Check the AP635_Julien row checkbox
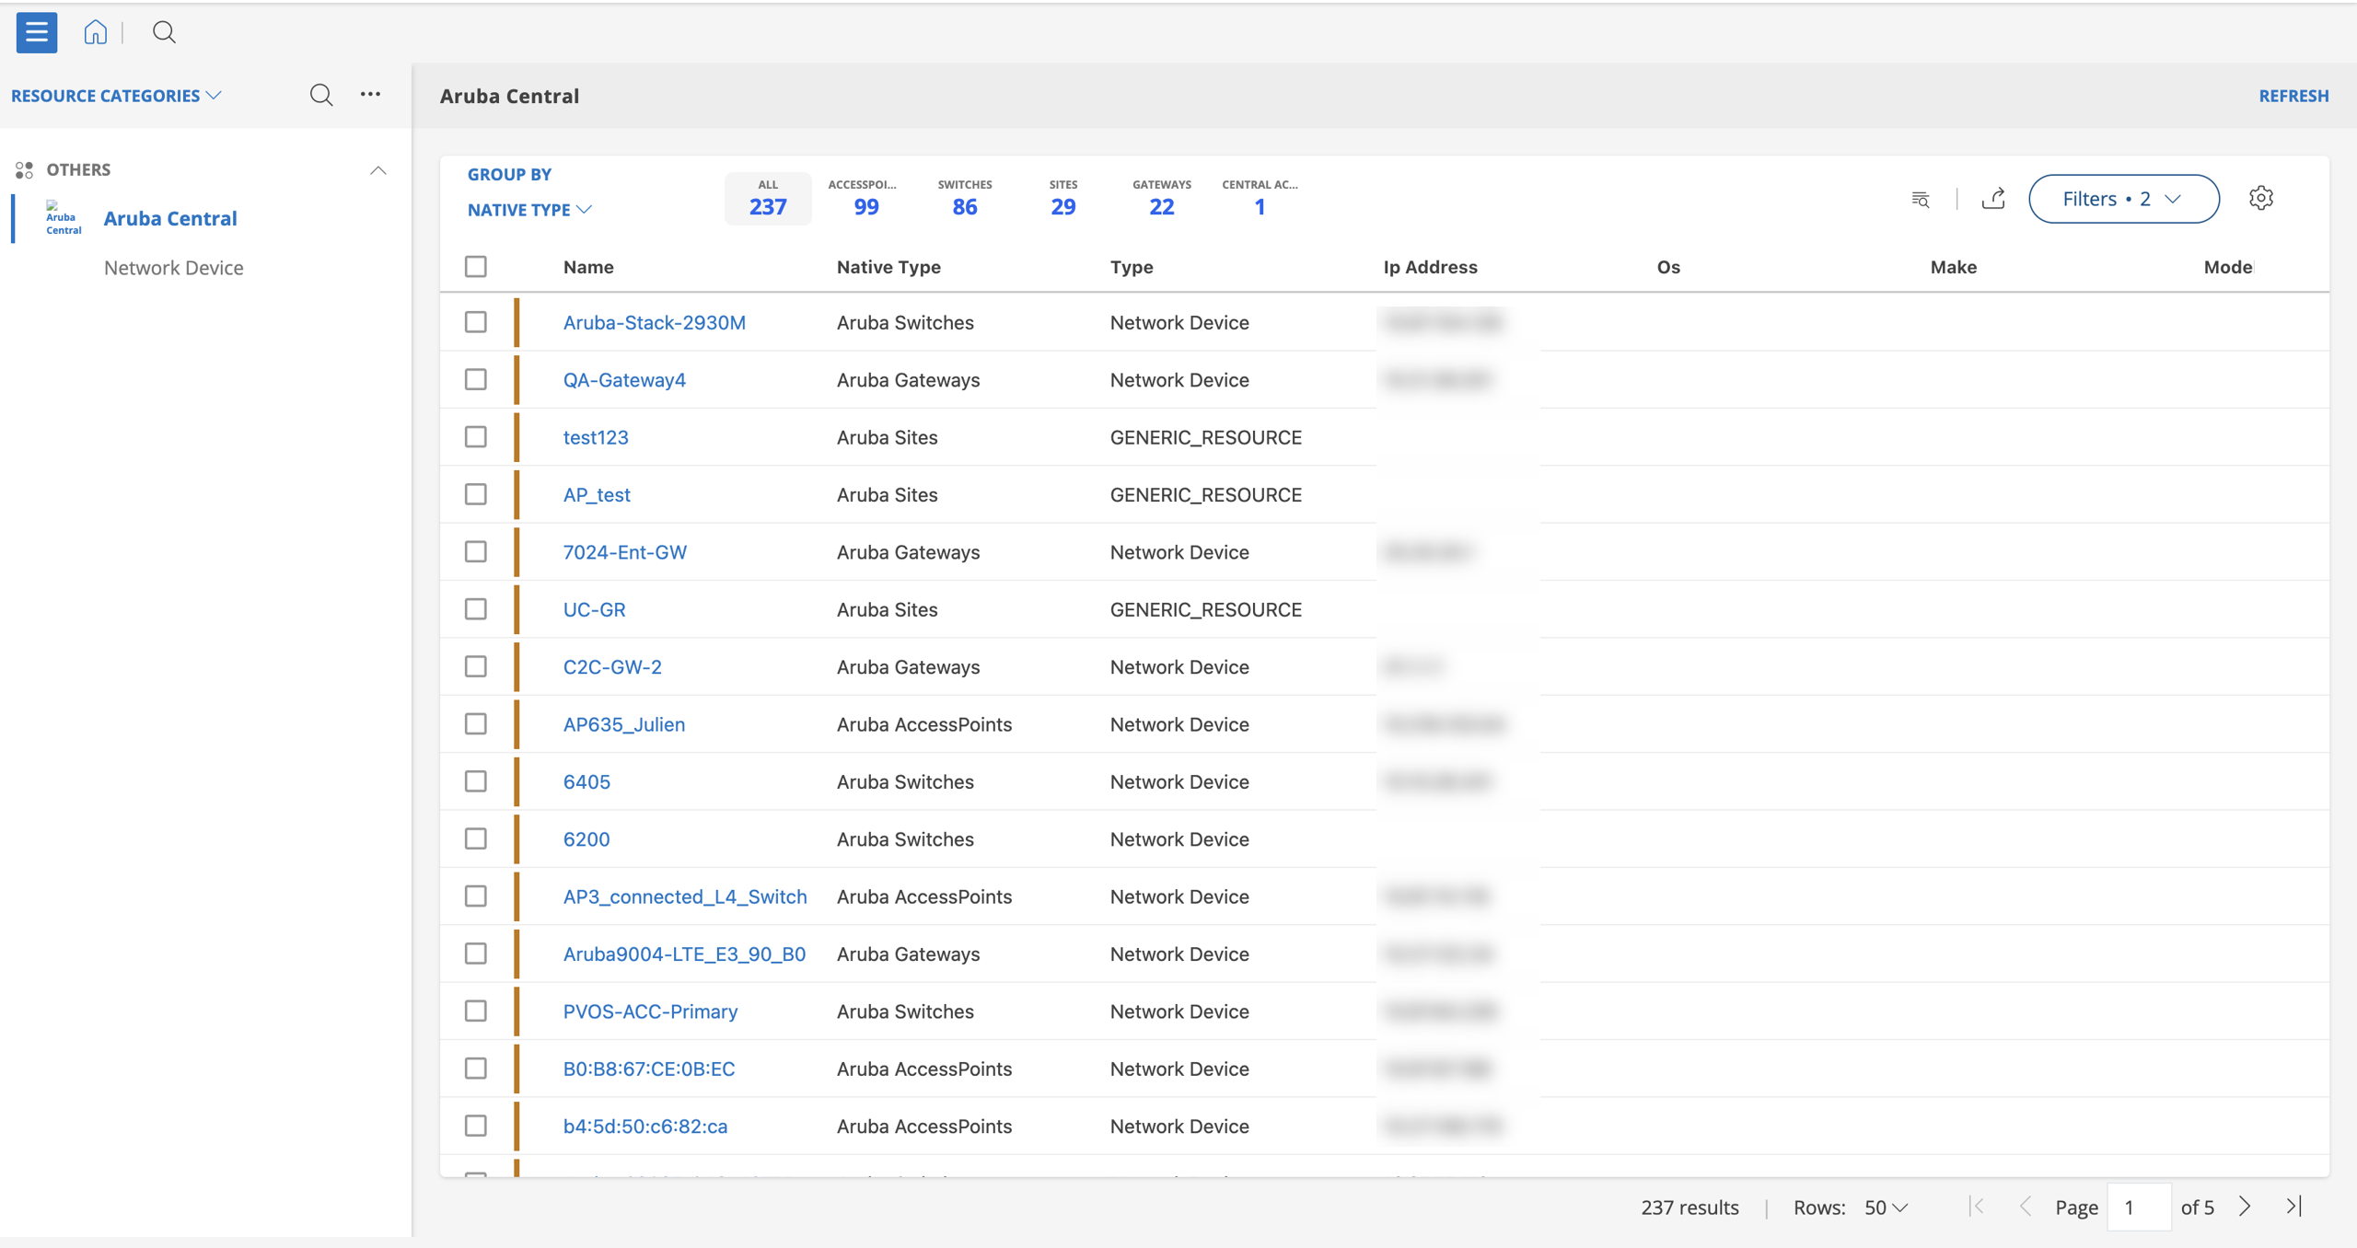 475,724
